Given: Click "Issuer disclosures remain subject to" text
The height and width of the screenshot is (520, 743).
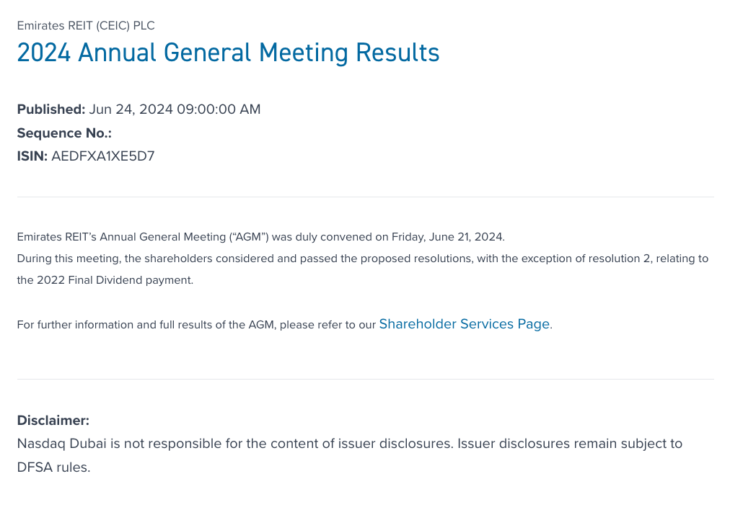Looking at the screenshot, I should pos(570,444).
